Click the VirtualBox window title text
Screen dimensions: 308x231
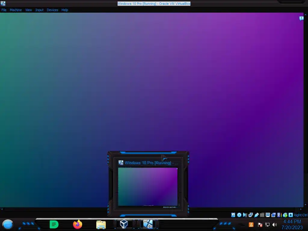point(154,4)
